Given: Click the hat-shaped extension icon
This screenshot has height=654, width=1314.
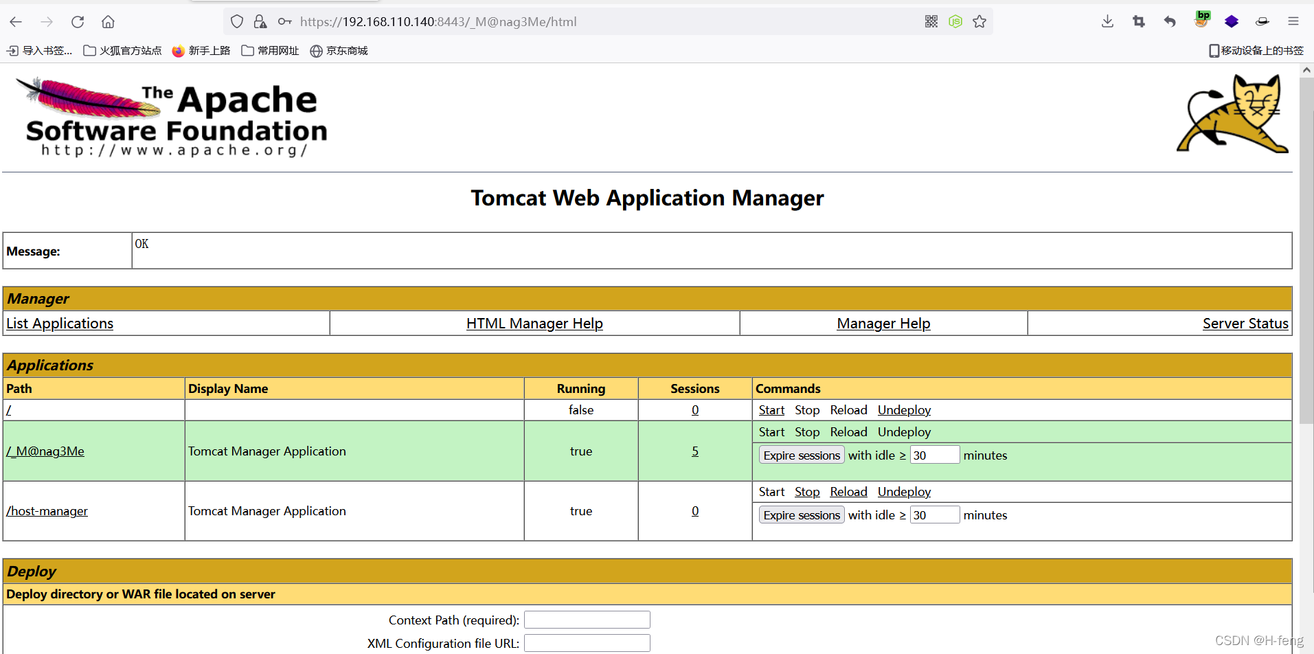Looking at the screenshot, I should point(1262,22).
